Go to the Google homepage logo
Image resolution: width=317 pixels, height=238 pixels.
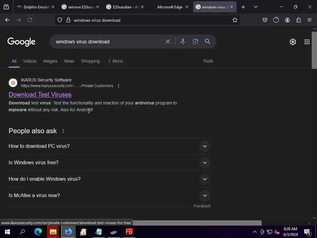click(21, 42)
